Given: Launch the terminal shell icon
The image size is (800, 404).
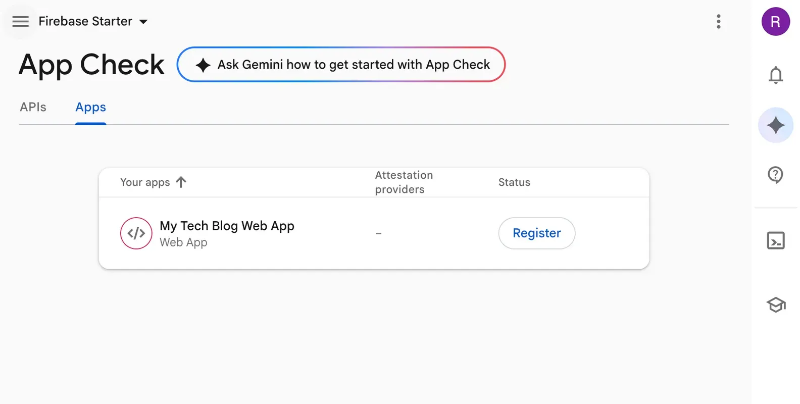Looking at the screenshot, I should [x=775, y=240].
